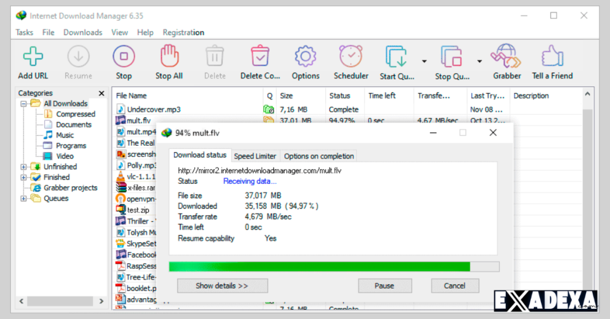
Task: Open the Help menu
Action: point(145,33)
